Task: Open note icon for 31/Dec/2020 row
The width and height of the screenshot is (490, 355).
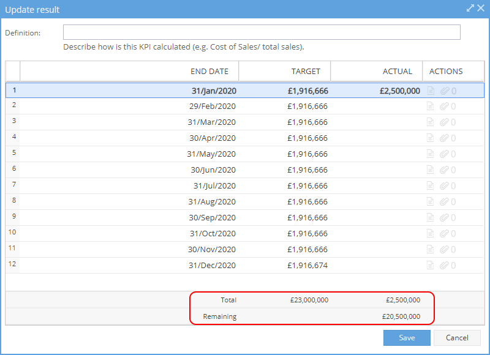Action: tap(431, 266)
